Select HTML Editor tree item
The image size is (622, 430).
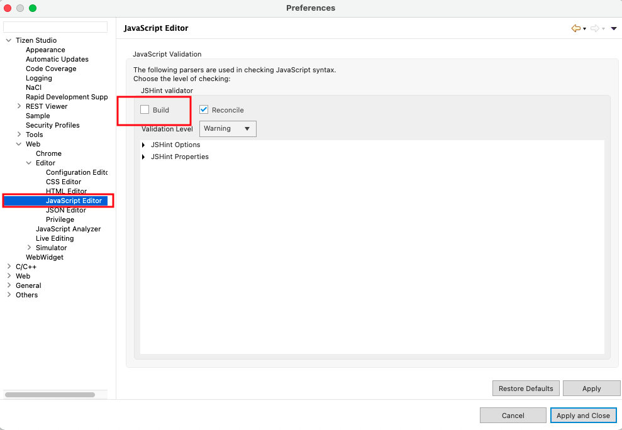[x=66, y=191]
